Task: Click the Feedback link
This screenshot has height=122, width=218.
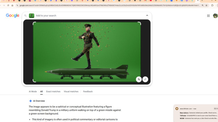Action: (x=88, y=92)
